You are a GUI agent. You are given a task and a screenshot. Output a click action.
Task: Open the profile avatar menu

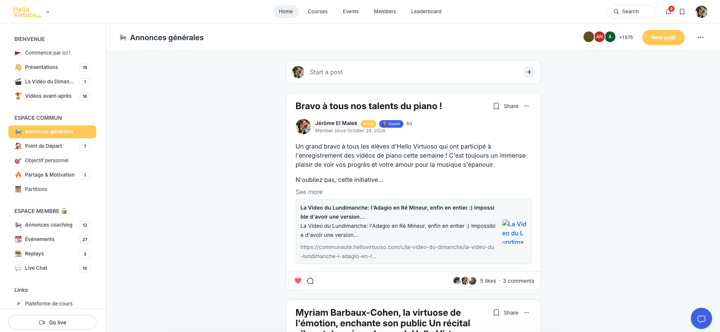pos(701,12)
